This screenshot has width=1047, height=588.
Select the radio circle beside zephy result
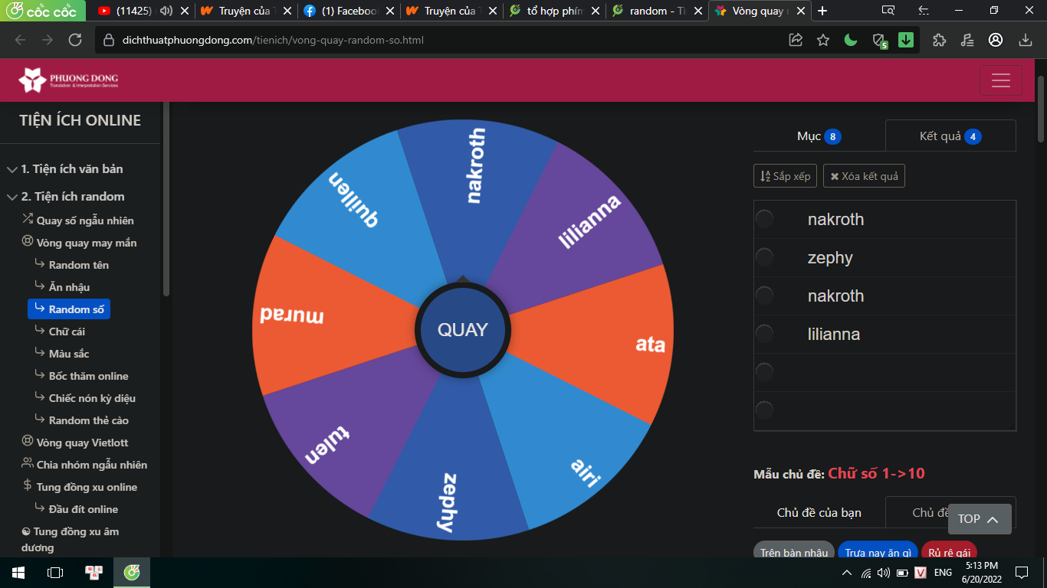click(x=765, y=257)
